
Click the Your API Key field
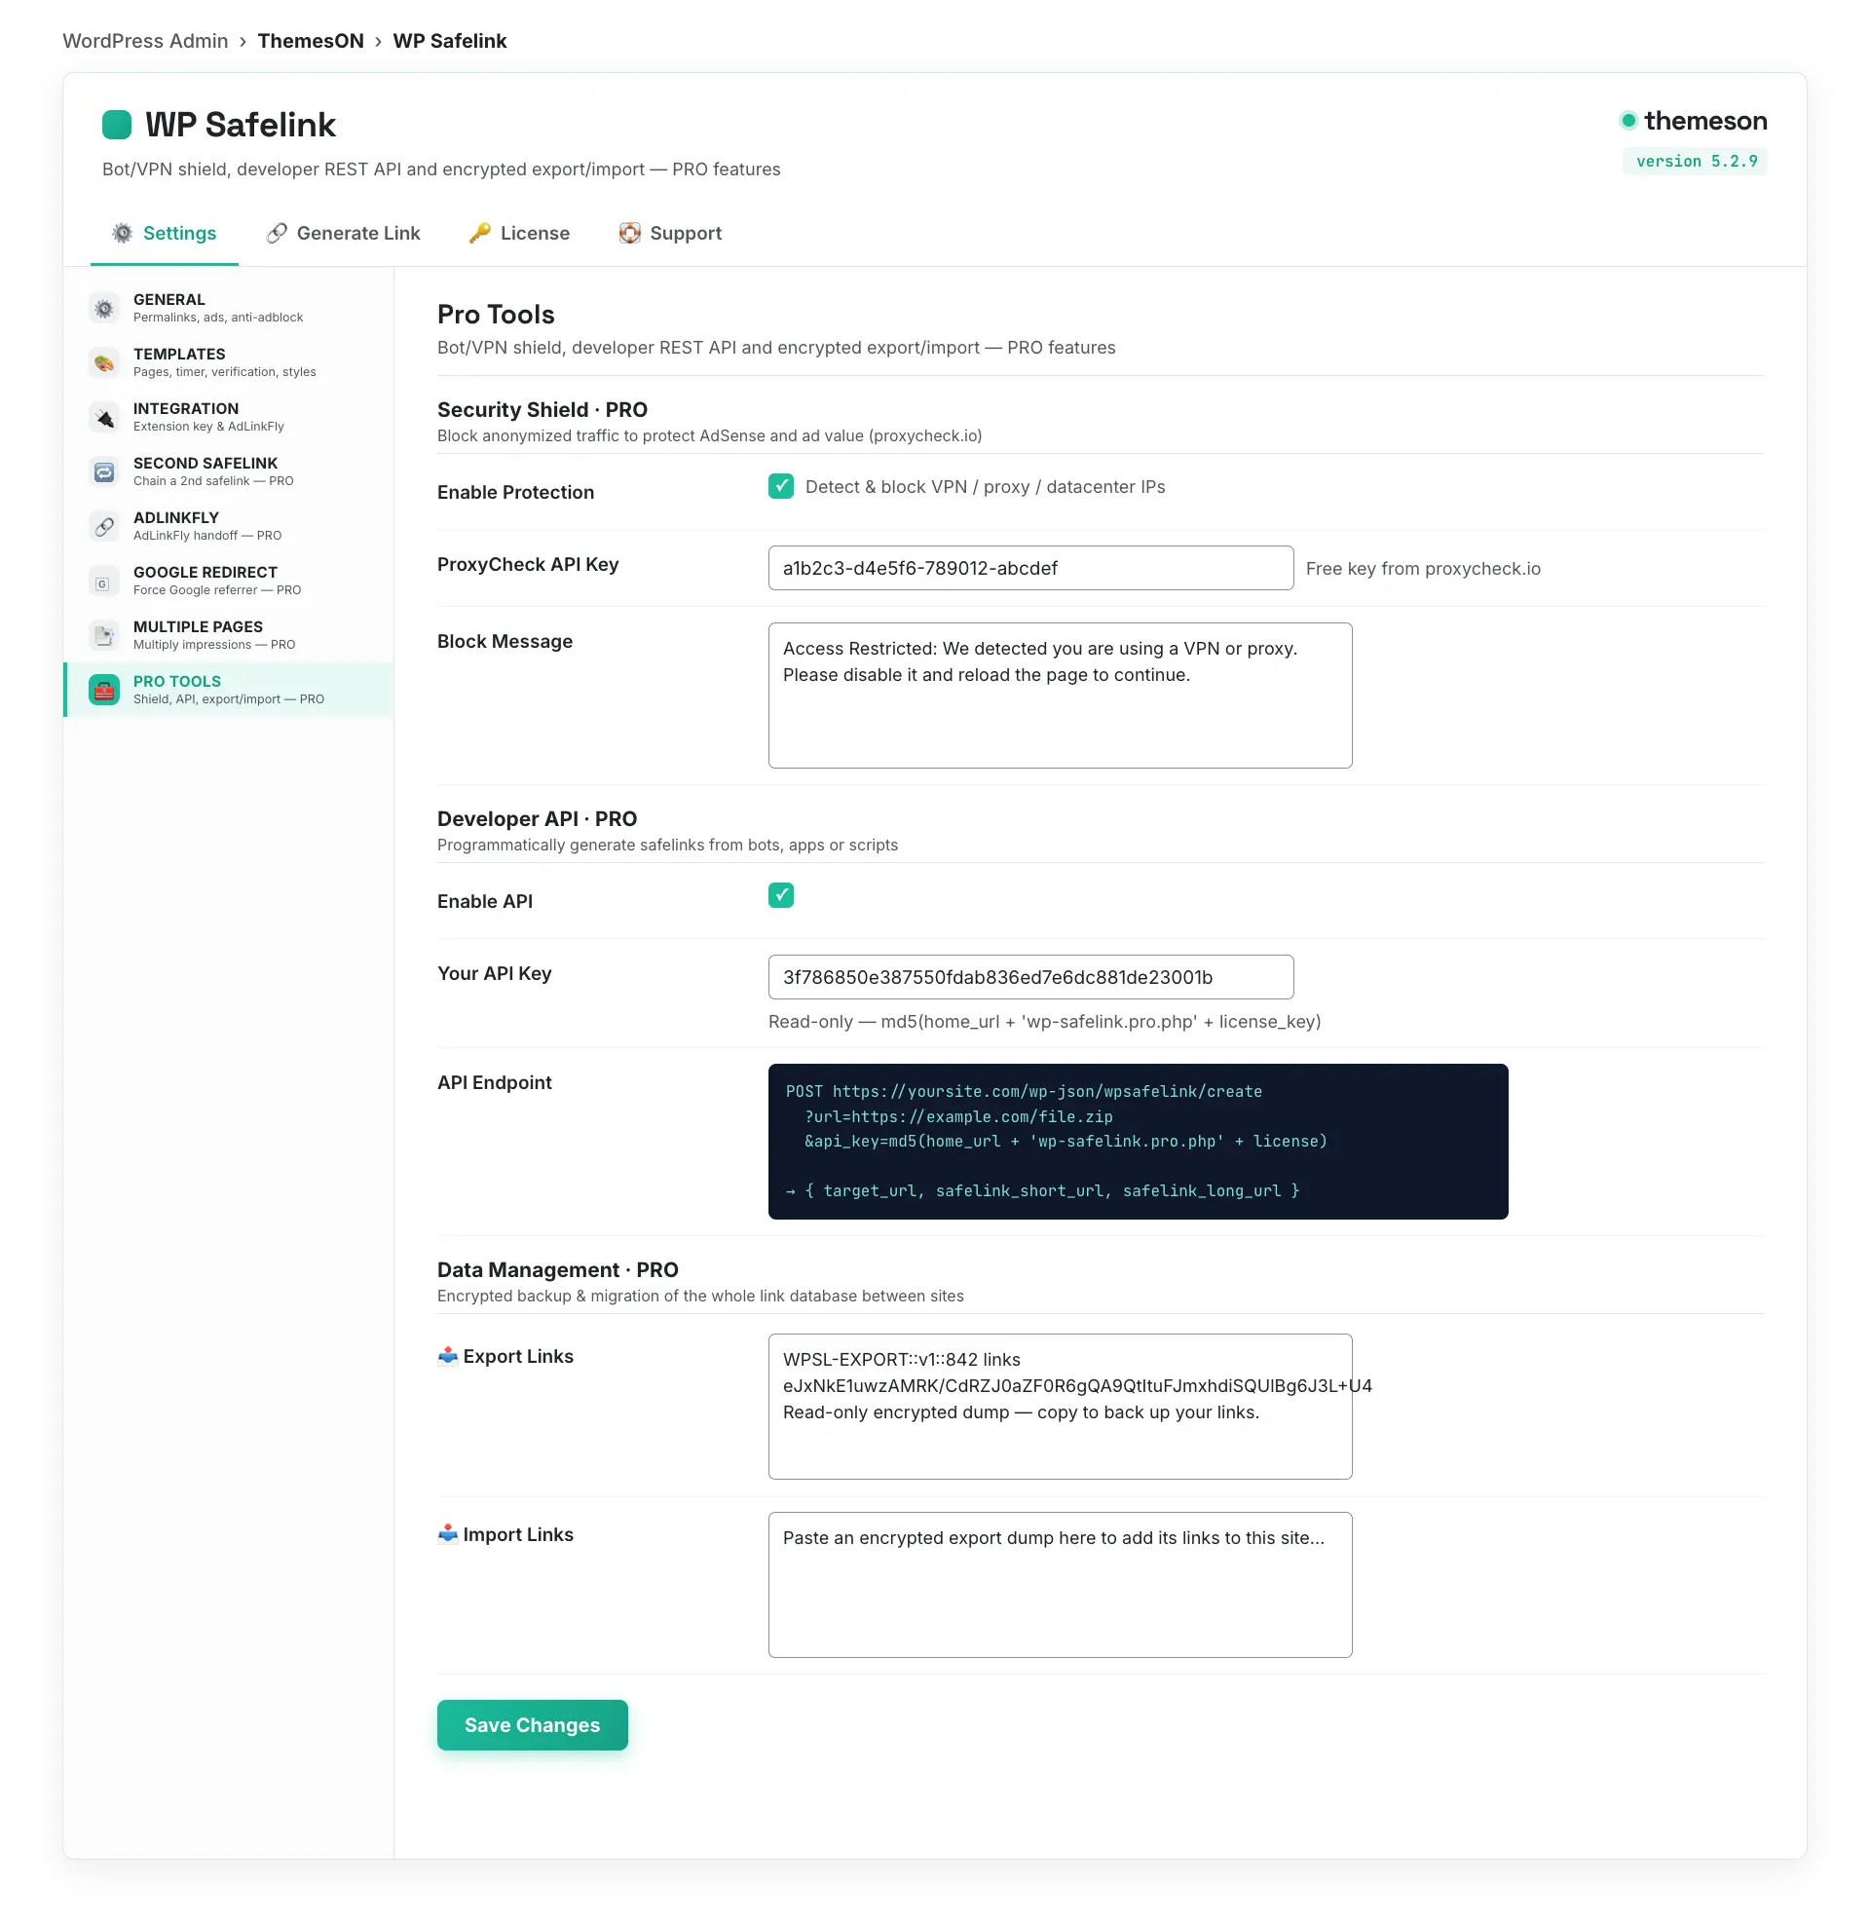pyautogui.click(x=1030, y=977)
